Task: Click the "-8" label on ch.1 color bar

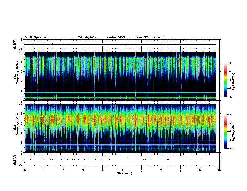Action: coord(230,80)
